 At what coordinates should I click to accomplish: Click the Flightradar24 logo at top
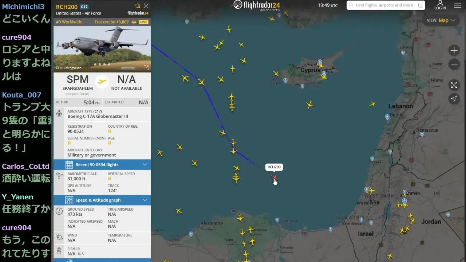(x=257, y=5)
